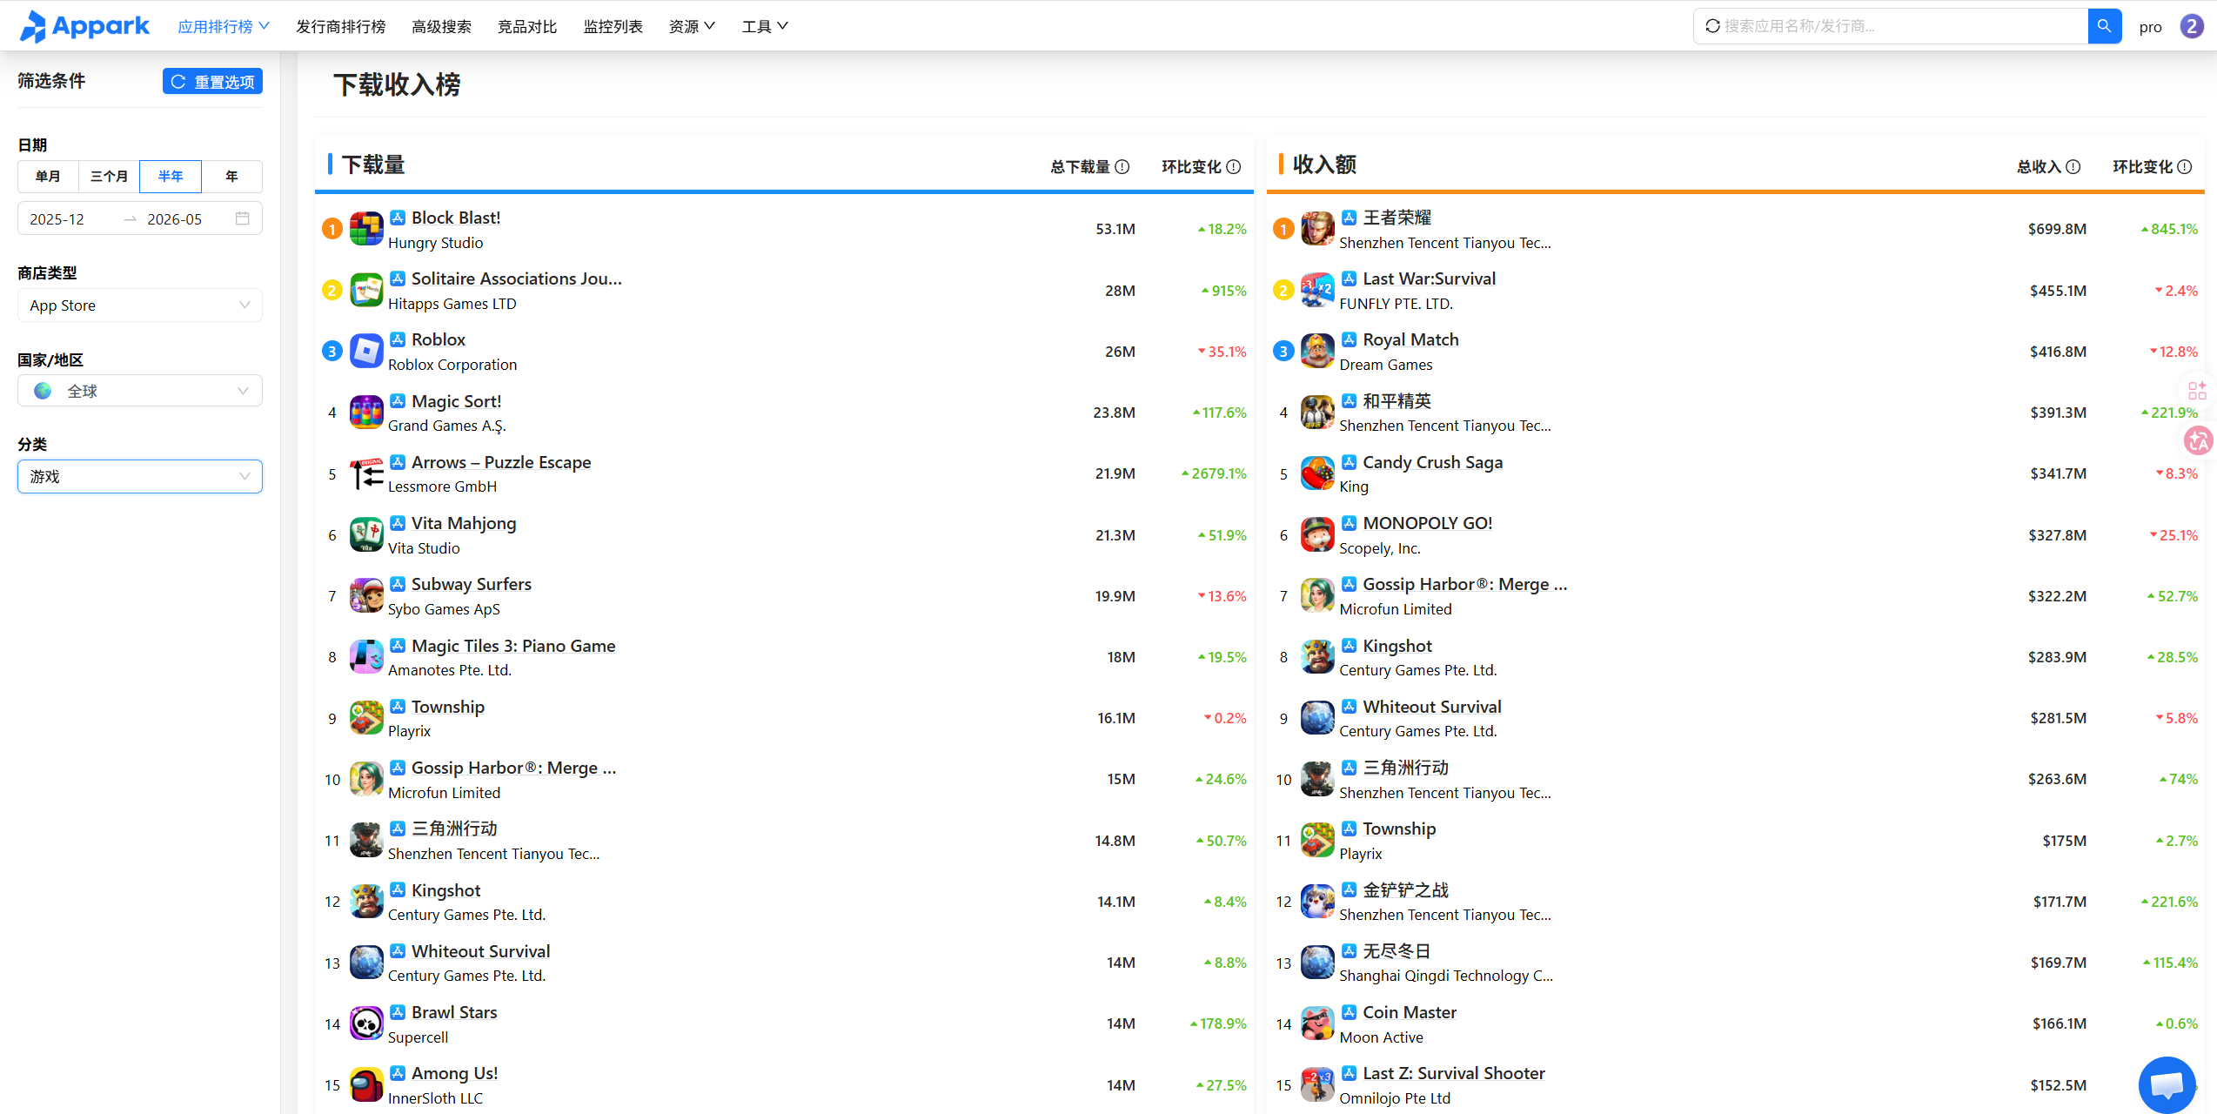The image size is (2217, 1114).
Task: Open the 全球 country dropdown
Action: pyautogui.click(x=140, y=391)
